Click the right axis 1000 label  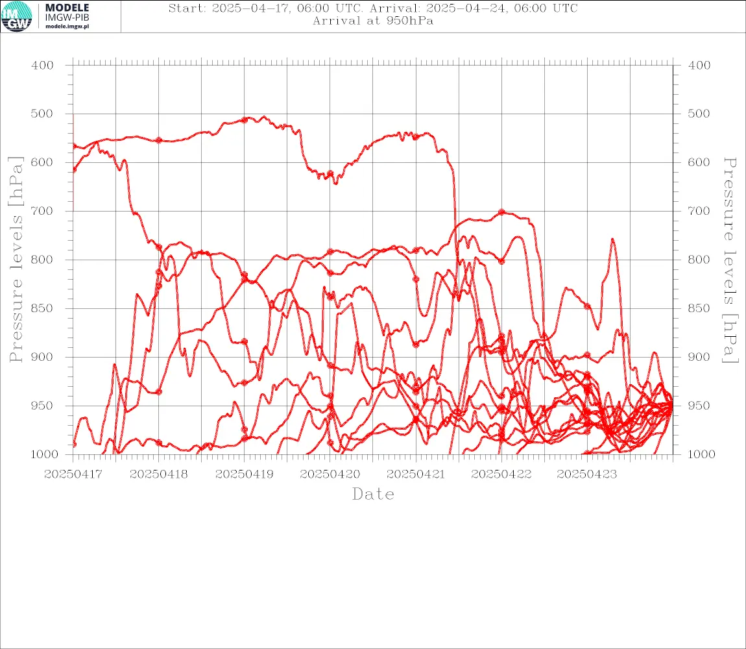pos(701,454)
